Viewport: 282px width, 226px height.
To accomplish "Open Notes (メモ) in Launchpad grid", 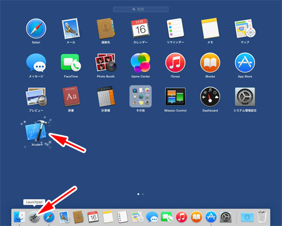I will pyautogui.click(x=210, y=28).
